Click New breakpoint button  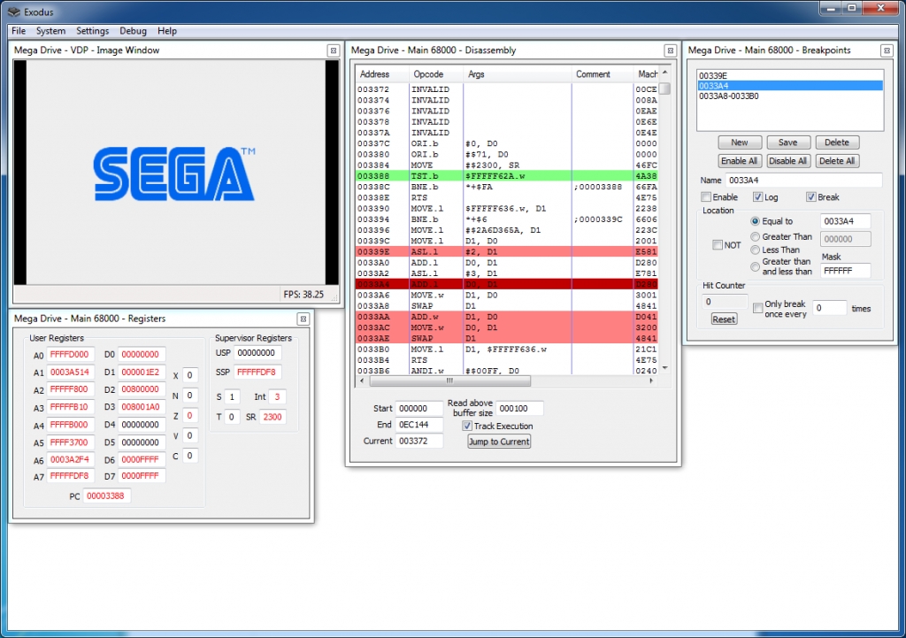740,142
